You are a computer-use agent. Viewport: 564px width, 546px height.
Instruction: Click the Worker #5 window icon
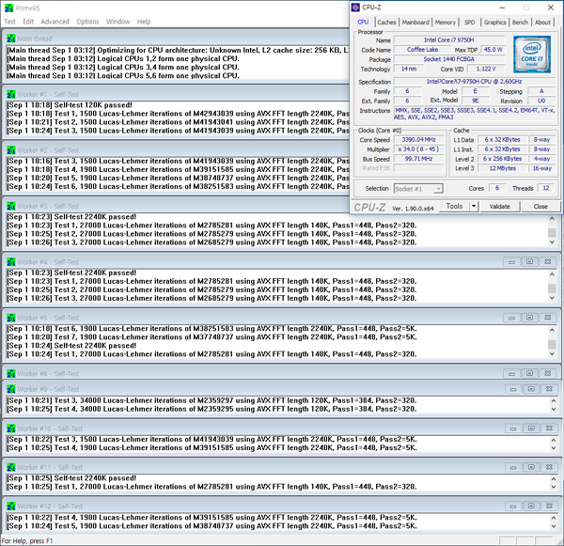click(x=11, y=318)
